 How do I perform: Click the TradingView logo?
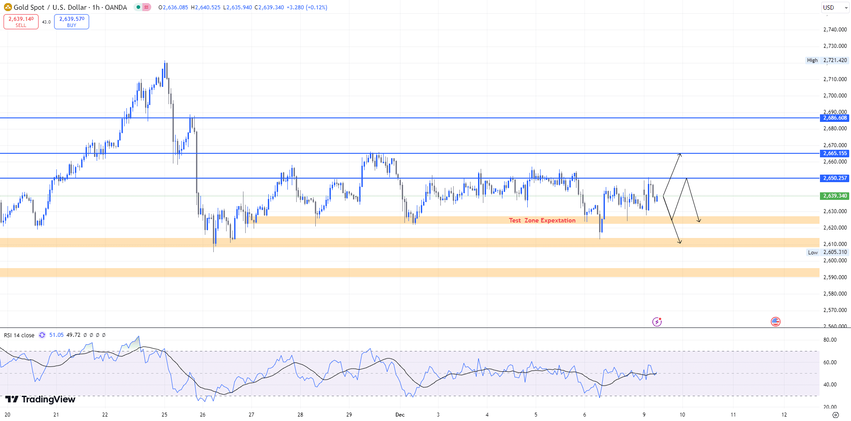point(41,399)
